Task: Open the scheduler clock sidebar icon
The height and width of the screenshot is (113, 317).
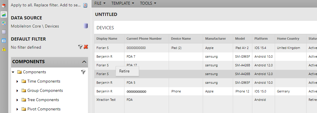Action: click(x=3, y=40)
